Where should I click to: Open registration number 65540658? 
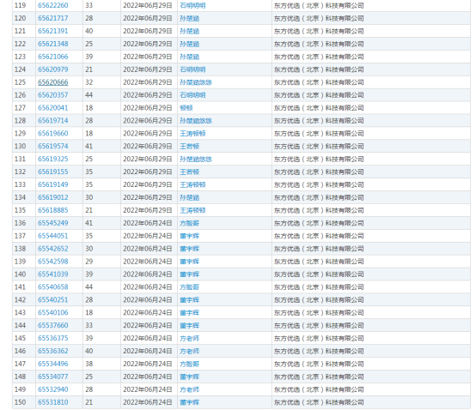52,287
